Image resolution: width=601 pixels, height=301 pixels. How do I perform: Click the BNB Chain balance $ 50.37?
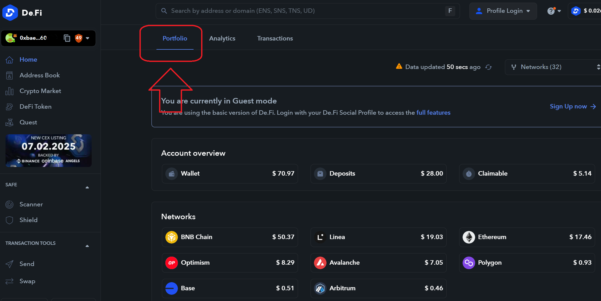coord(283,237)
